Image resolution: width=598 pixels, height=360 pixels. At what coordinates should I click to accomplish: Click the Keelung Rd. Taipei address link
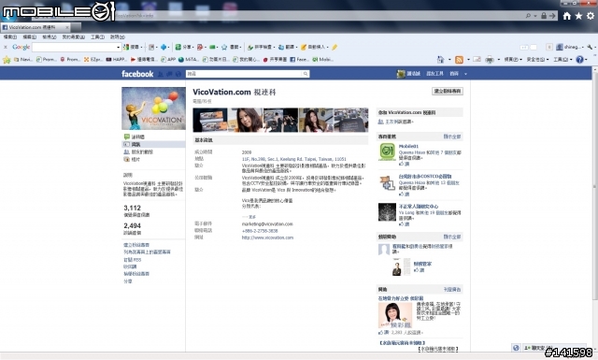[294, 159]
